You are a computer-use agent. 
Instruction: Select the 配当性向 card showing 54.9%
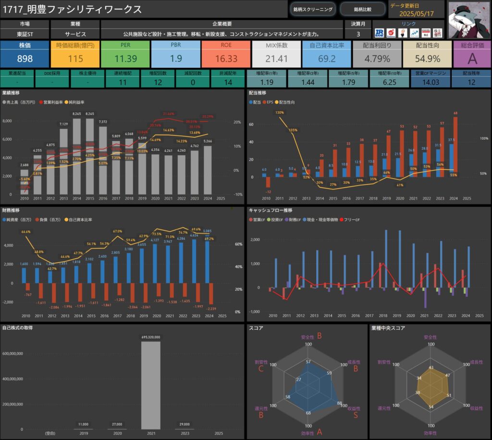427,54
